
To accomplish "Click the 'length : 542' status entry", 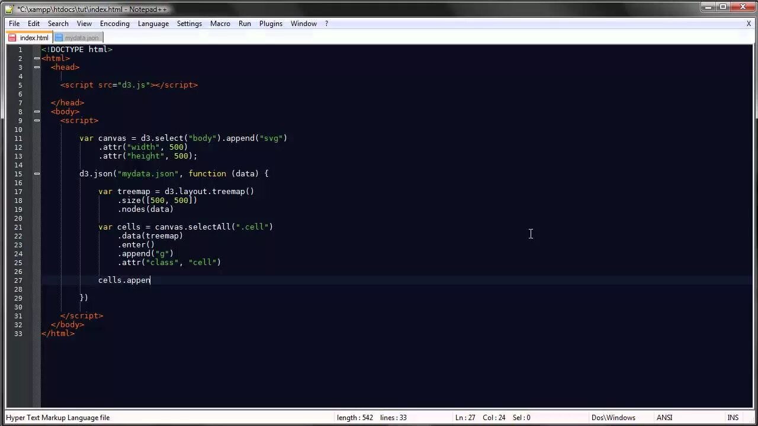I will coord(355,418).
